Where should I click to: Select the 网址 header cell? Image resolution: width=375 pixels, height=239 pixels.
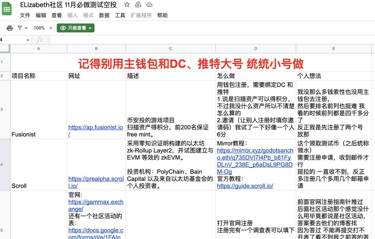(96, 76)
